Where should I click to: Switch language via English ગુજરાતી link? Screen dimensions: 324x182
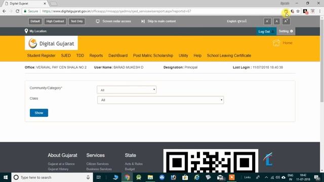(x=237, y=21)
